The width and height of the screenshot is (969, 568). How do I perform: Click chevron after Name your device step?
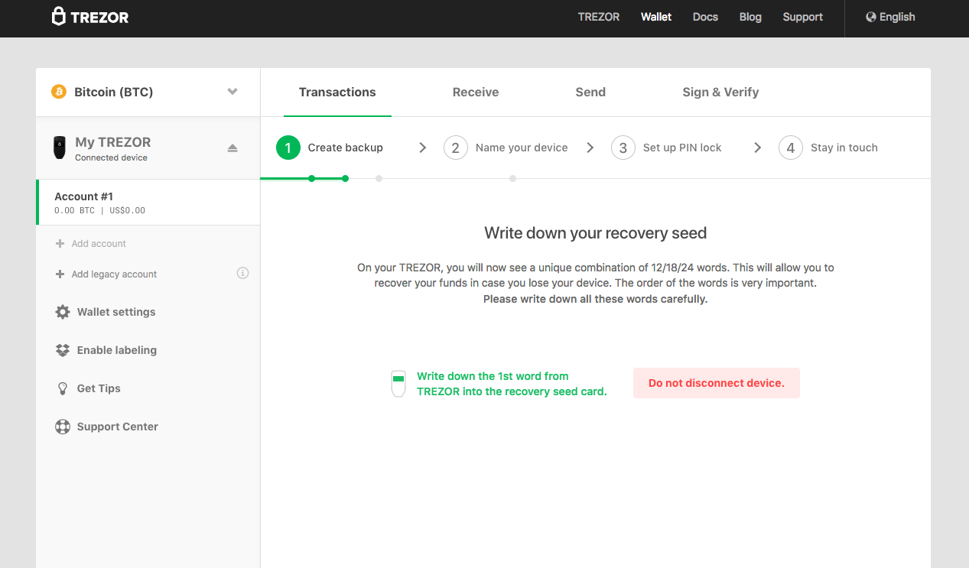point(590,148)
